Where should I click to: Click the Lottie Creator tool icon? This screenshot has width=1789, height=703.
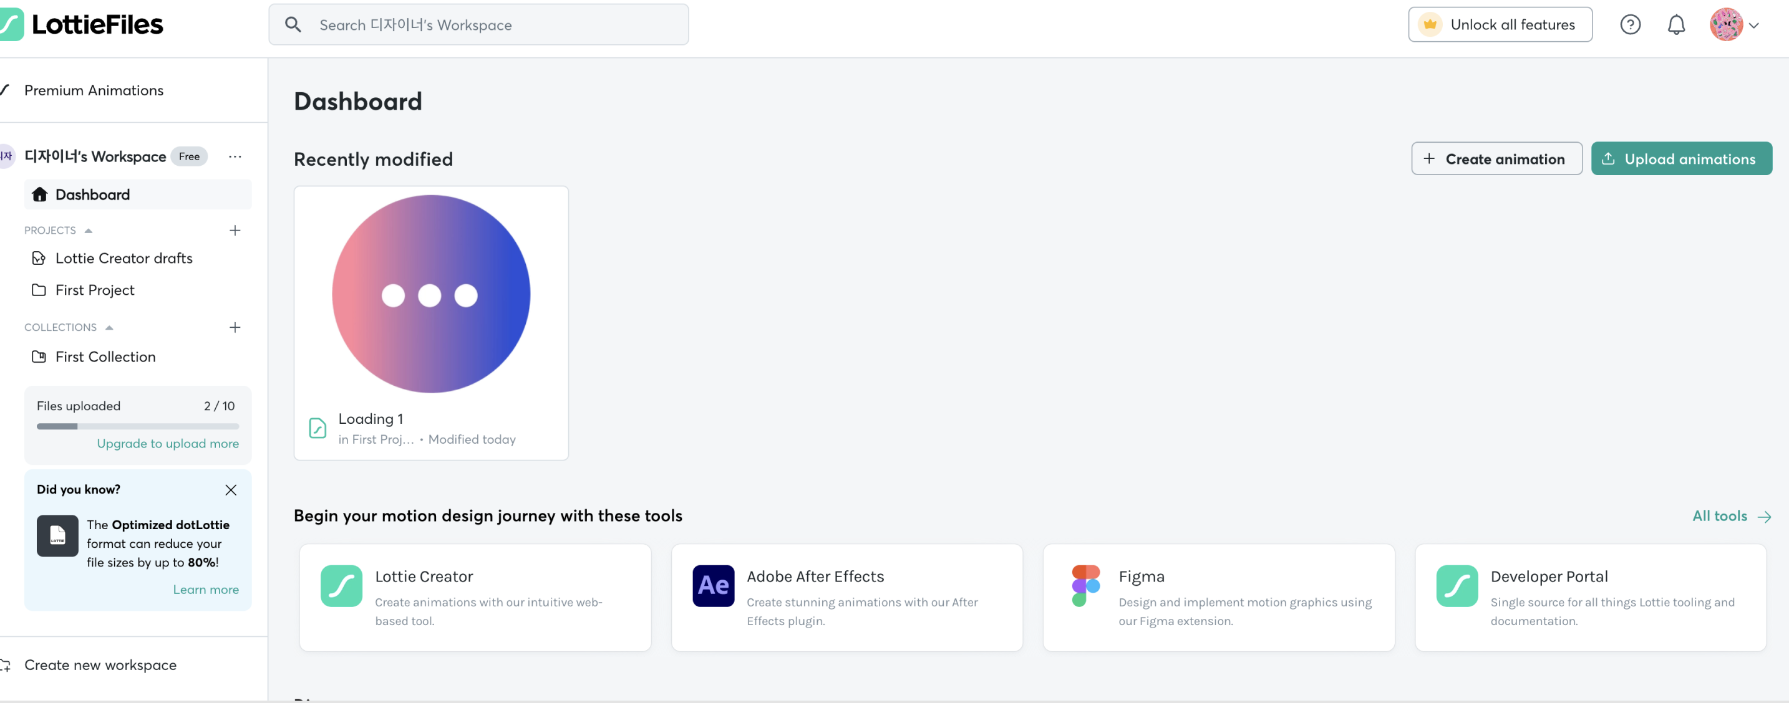click(341, 586)
